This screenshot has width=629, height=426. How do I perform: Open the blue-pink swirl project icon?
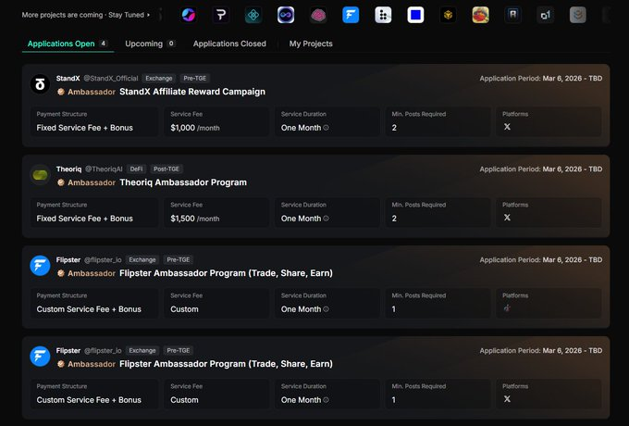pyautogui.click(x=189, y=15)
